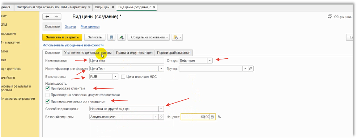Viewport: 357px width, 138px height.
Task: Expand Идентификатор для формул dropdown arrow
Action: [161, 68]
